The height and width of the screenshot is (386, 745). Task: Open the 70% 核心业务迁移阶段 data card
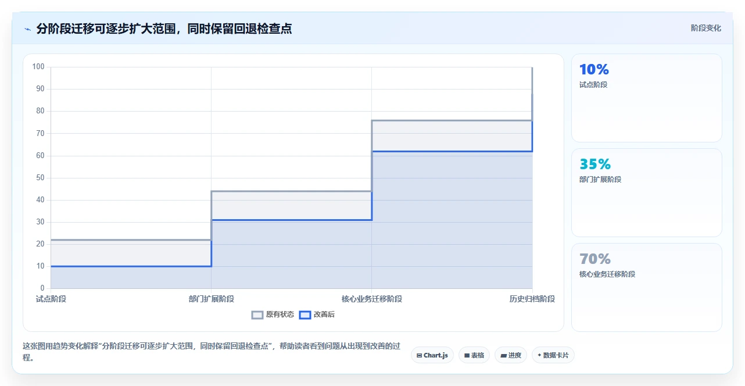click(647, 288)
